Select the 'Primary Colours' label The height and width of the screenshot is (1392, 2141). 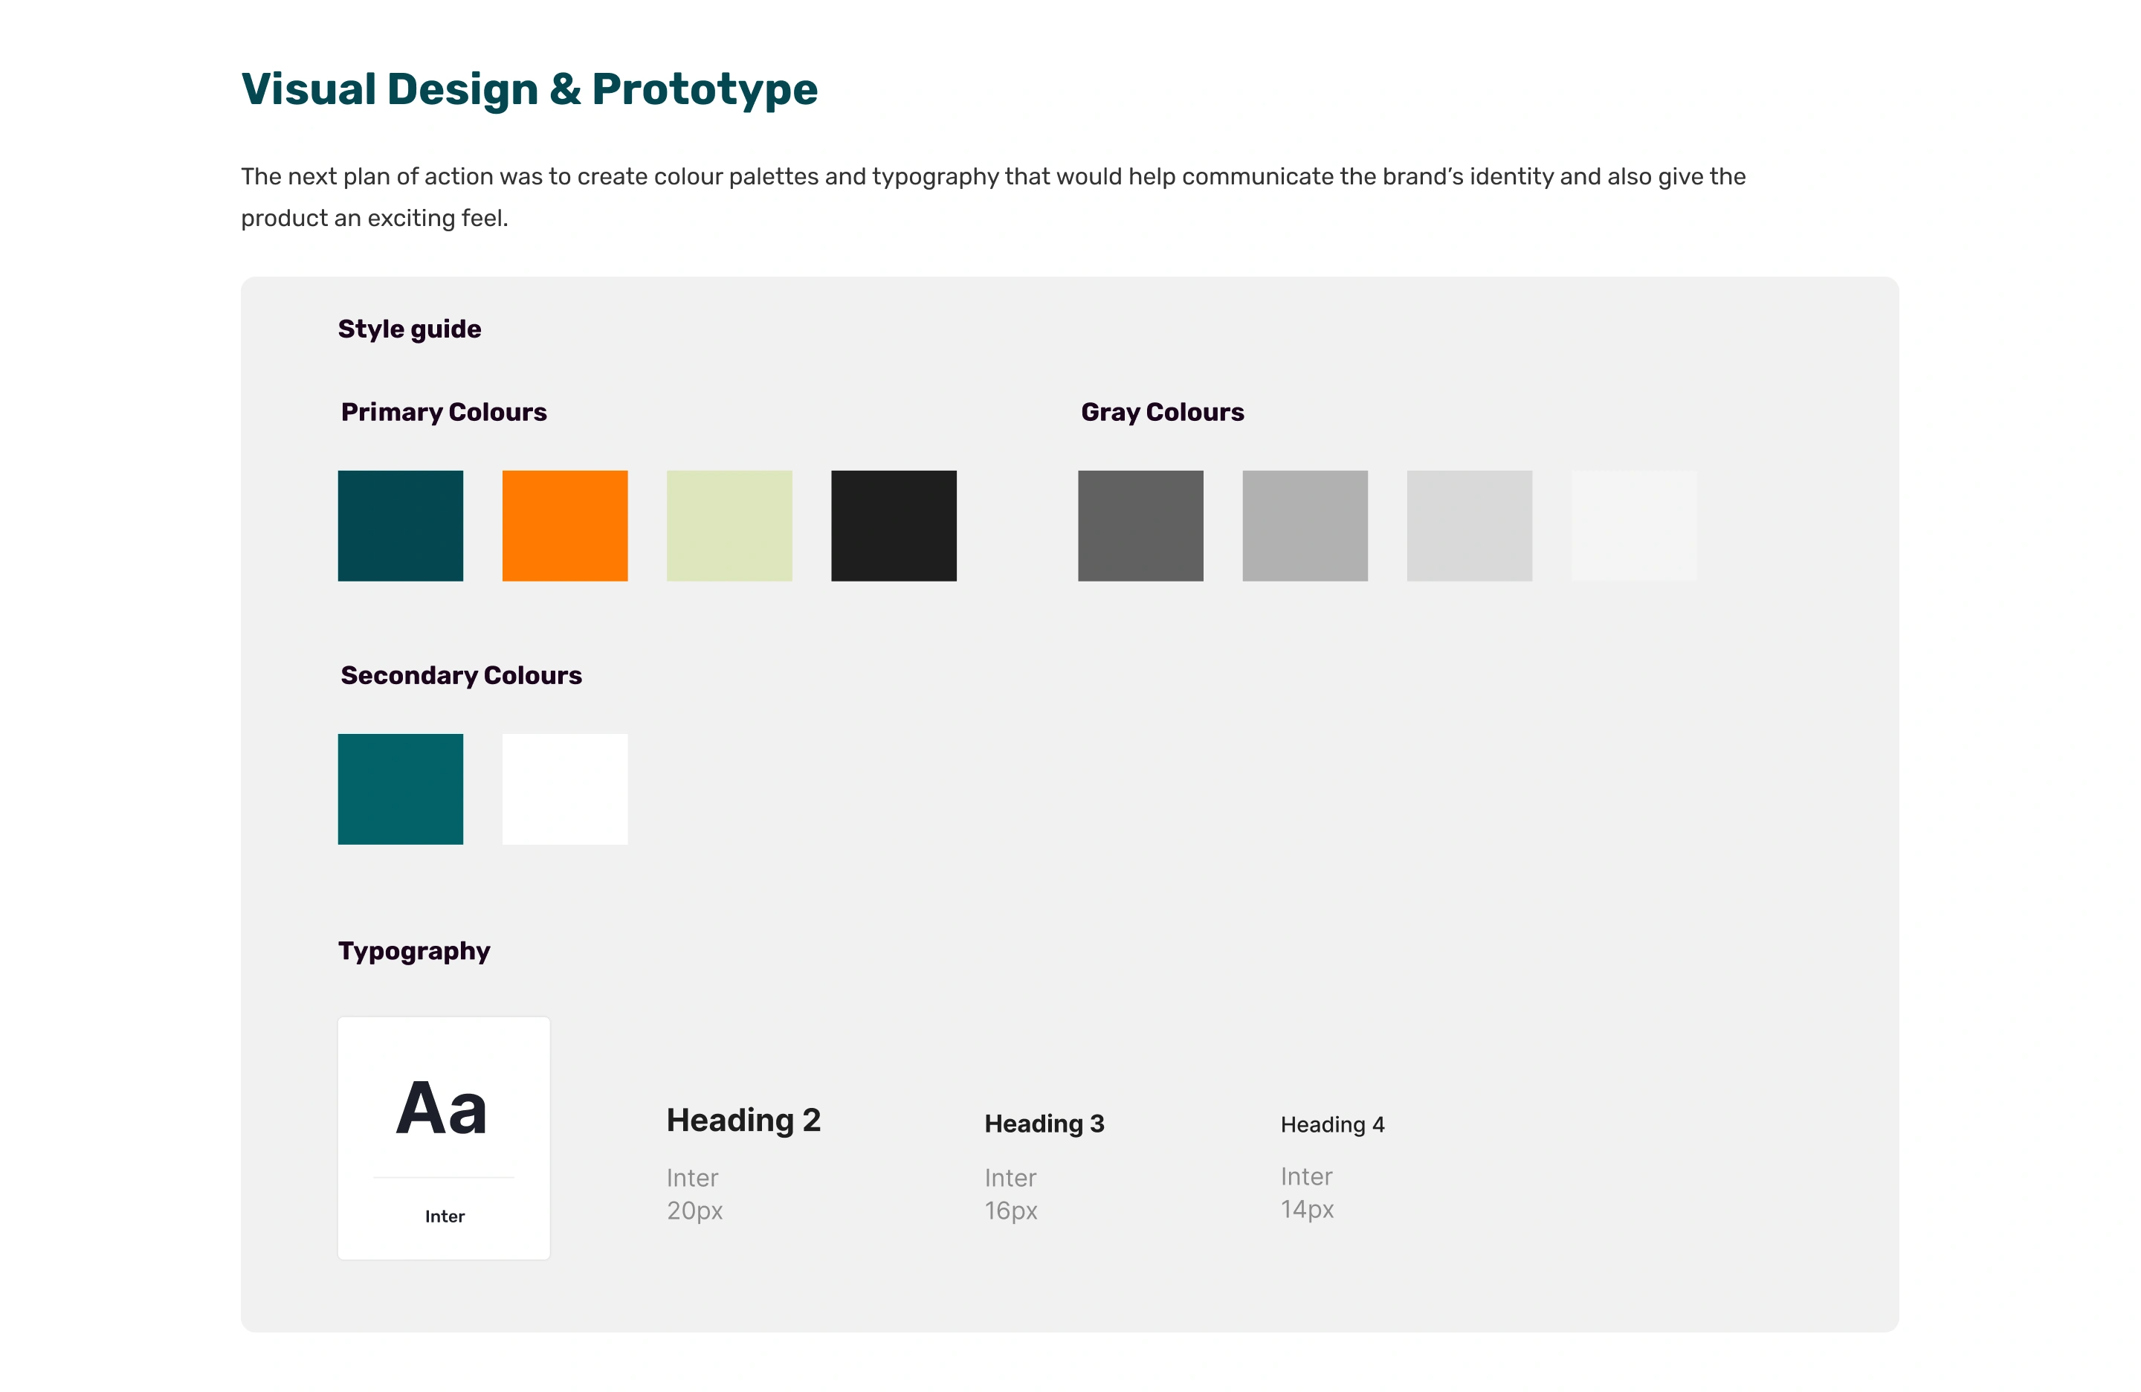click(444, 412)
